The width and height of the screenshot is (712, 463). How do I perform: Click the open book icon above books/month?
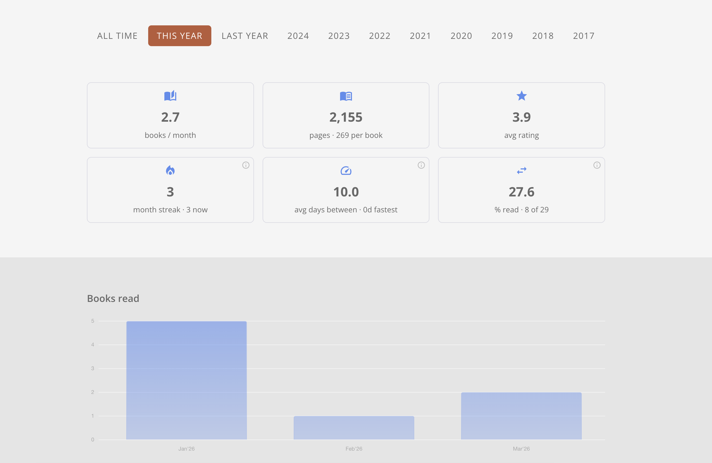(x=170, y=96)
